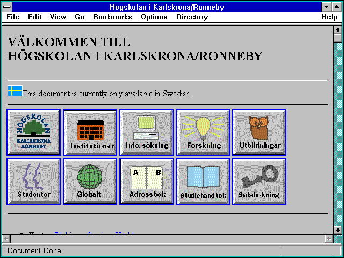Click the 'VÄLKOMMEN TILL' heading text
The image size is (344, 258).
coord(69,42)
